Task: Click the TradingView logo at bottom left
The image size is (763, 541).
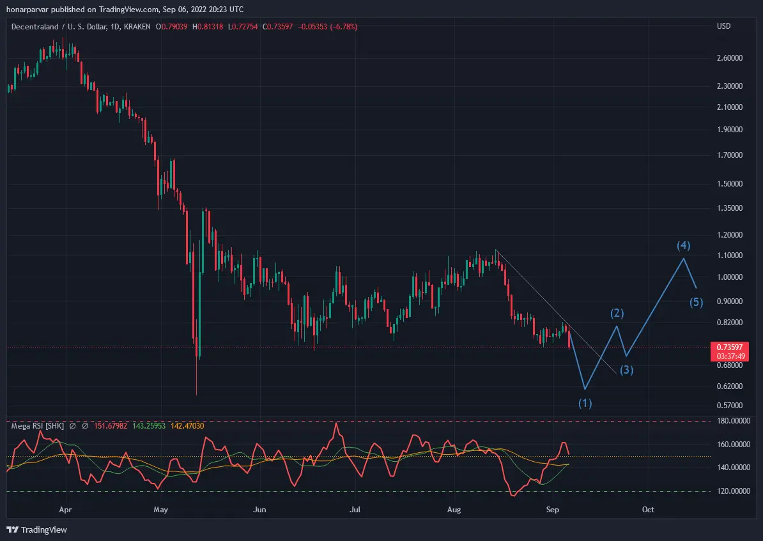Action: coord(36,530)
